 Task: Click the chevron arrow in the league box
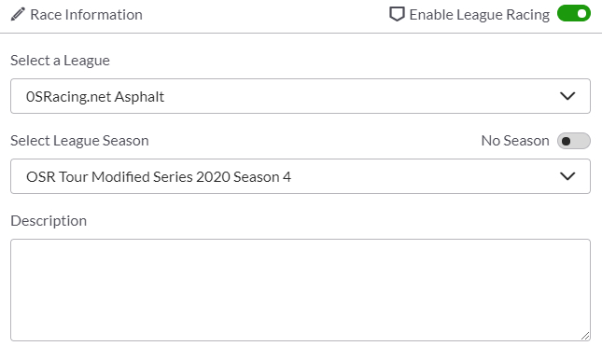567,96
